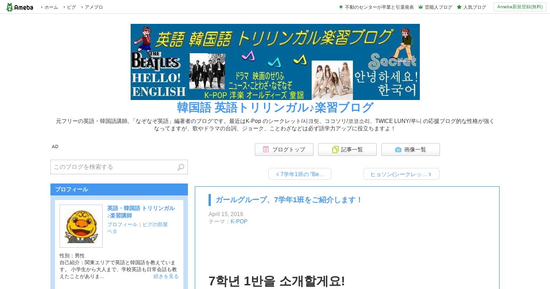Viewport: 550px width, 289px height.
Task: Click the ペタ link
Action: click(112, 231)
